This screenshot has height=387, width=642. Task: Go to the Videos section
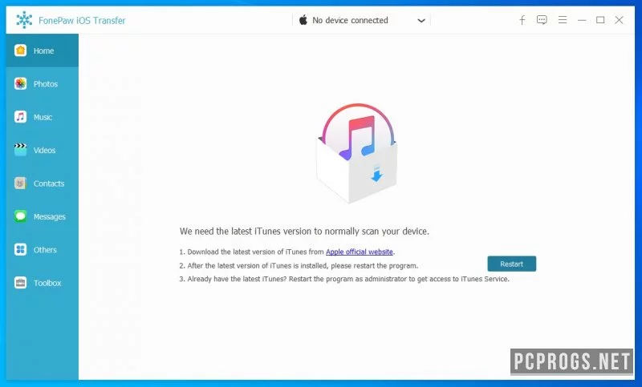[43, 150]
